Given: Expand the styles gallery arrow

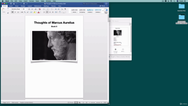Looking at the screenshot, I should click(103, 11).
